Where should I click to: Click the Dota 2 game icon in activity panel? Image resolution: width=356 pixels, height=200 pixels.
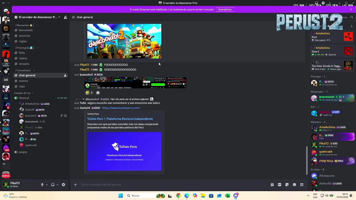[348, 51]
